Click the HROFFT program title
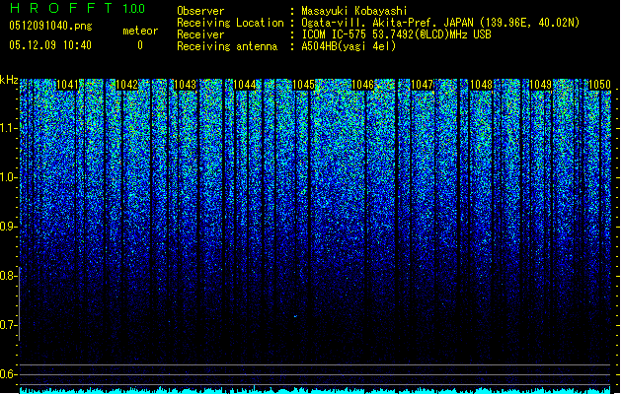This screenshot has width=621, height=394. [61, 8]
